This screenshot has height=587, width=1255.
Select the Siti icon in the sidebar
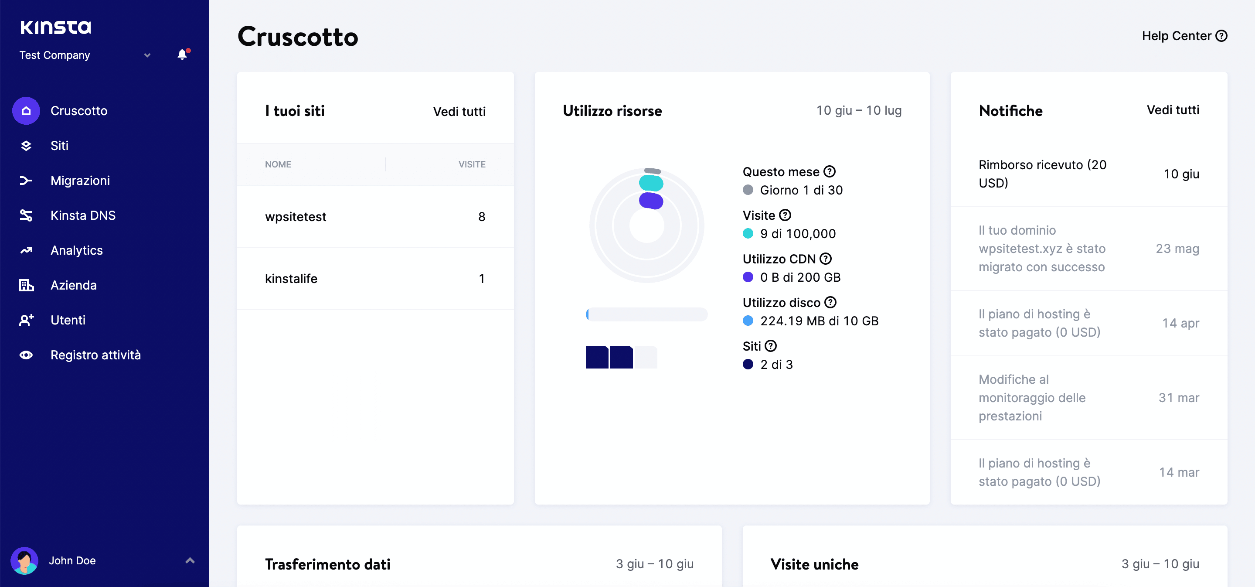click(x=26, y=145)
